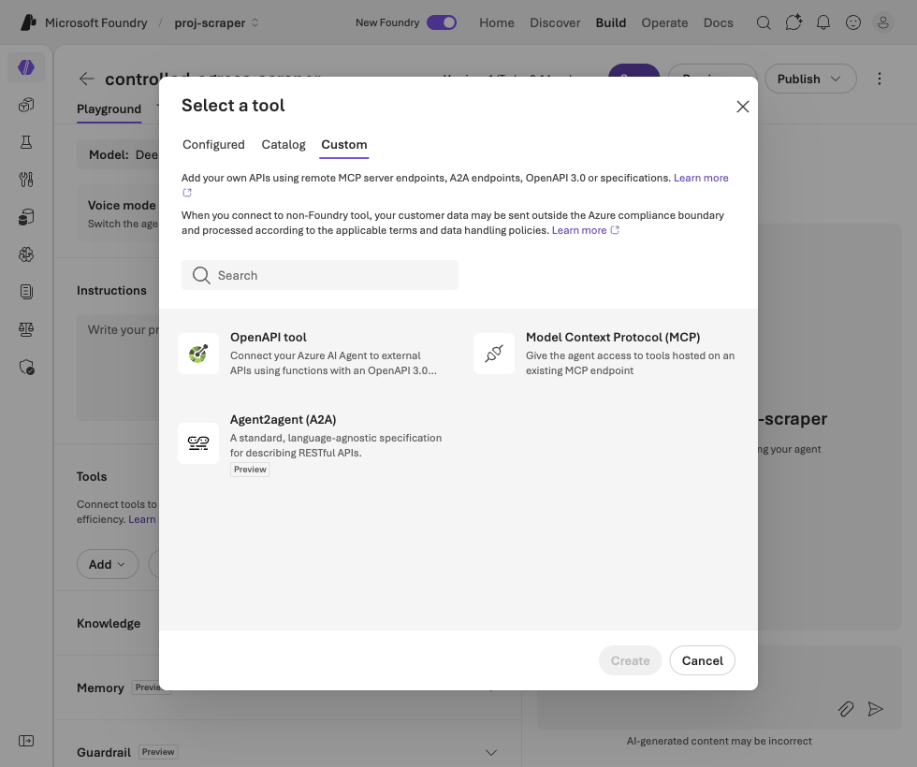
Task: Open the Discover nav item
Action: 555,22
